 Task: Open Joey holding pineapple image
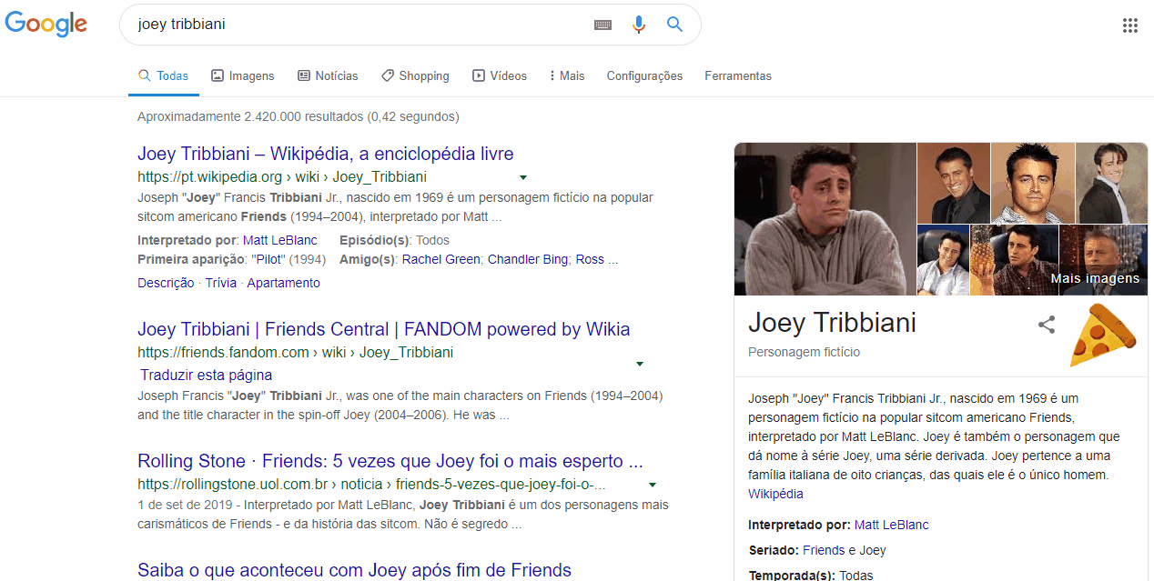1014,259
